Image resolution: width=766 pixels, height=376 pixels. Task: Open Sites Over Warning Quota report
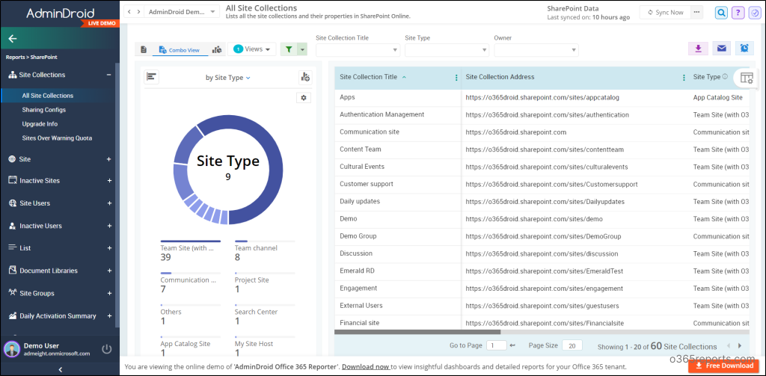(57, 138)
